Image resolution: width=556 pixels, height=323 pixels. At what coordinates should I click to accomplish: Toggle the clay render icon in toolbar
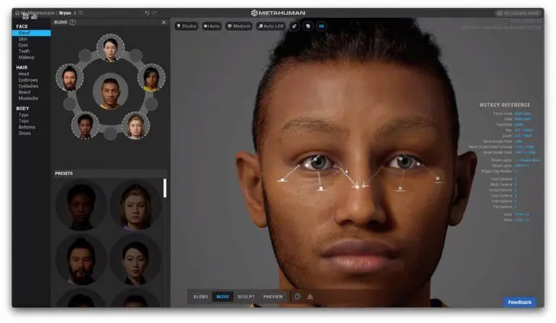pyautogui.click(x=308, y=26)
